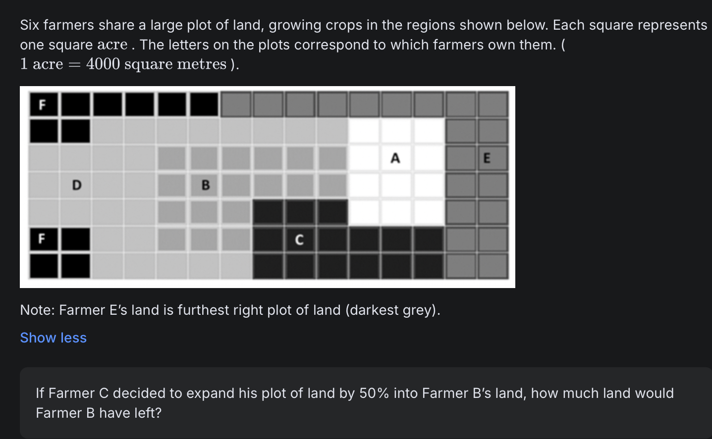Click the top-left F labeled square
712x439 pixels.
tap(43, 104)
